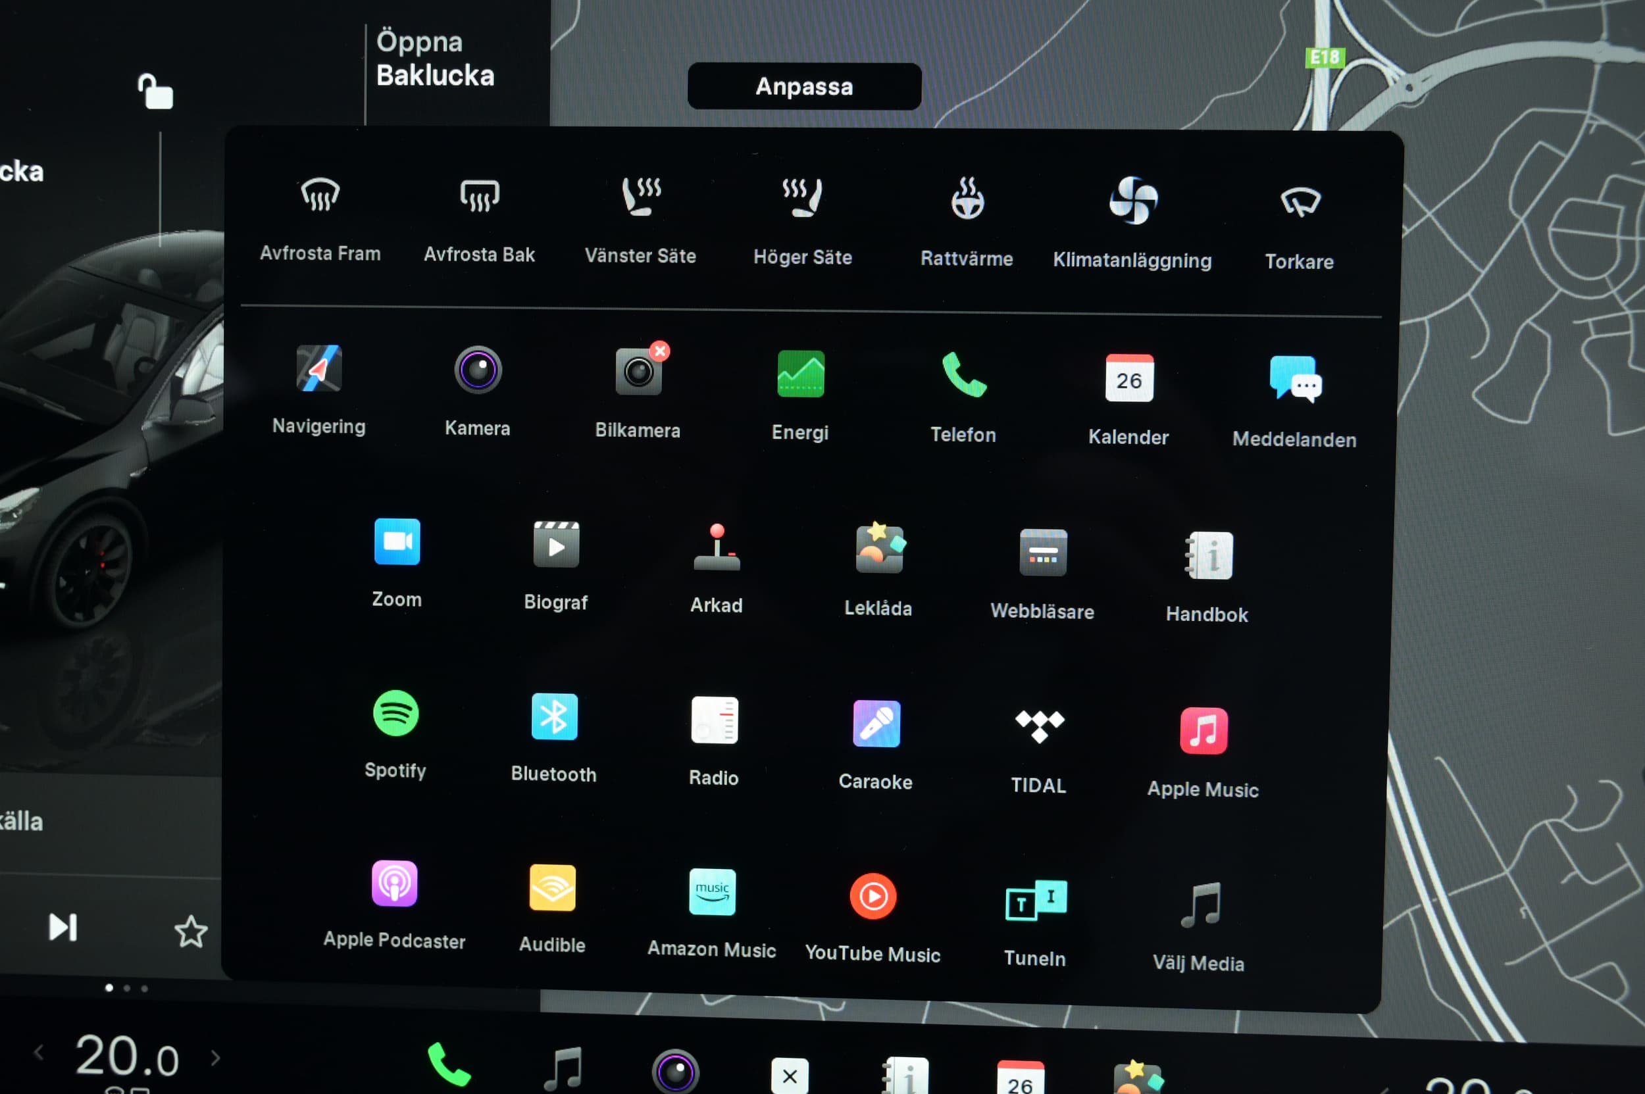Toggle the car door lock icon
This screenshot has width=1645, height=1094.
coord(155,91)
